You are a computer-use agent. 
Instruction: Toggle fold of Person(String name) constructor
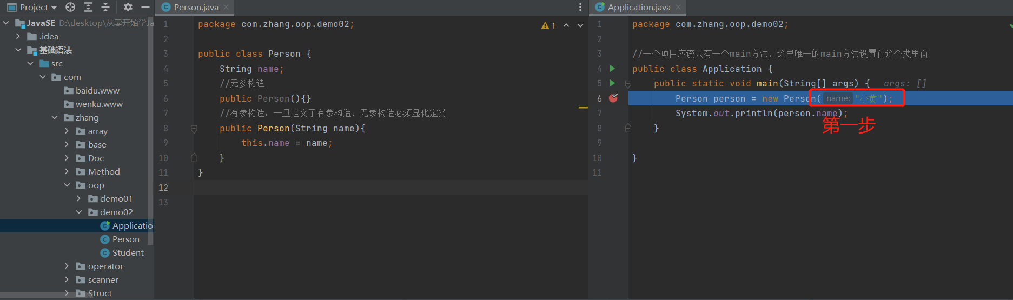point(194,129)
